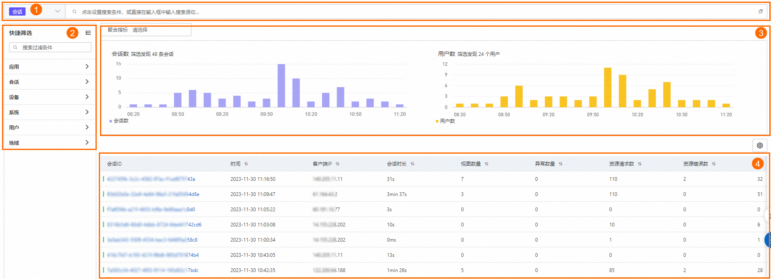This screenshot has height=279, width=771.
Task: Sort table by 时间 column icon
Action: tap(246, 164)
